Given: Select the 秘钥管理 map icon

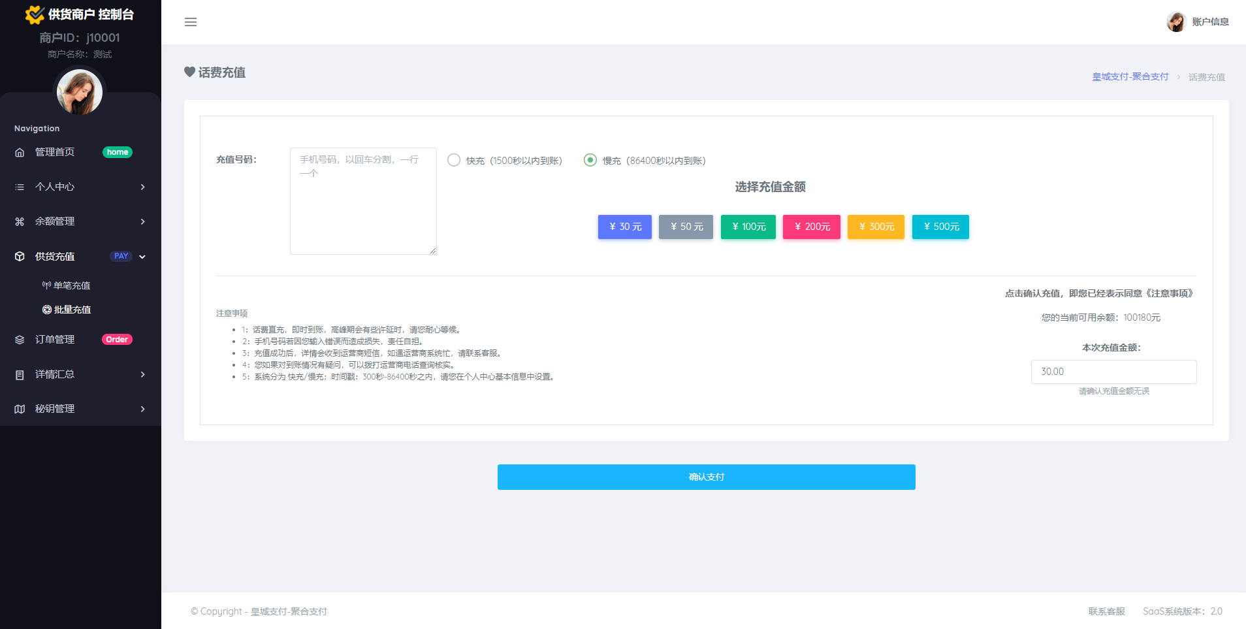Looking at the screenshot, I should pyautogui.click(x=20, y=408).
